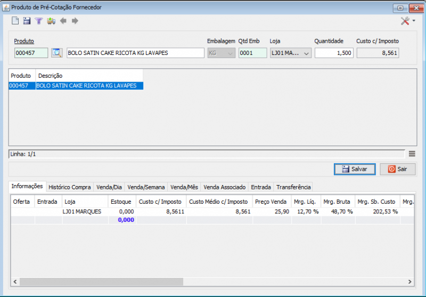Click the product search magnifier icon
The height and width of the screenshot is (297, 426).
point(57,53)
